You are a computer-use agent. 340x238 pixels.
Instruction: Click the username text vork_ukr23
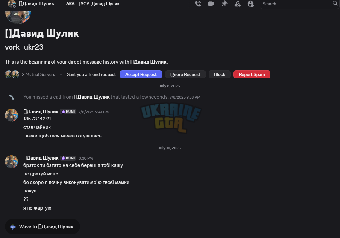click(x=24, y=47)
